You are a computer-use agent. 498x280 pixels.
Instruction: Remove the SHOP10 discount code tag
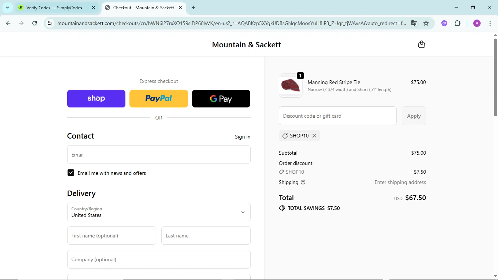point(314,136)
